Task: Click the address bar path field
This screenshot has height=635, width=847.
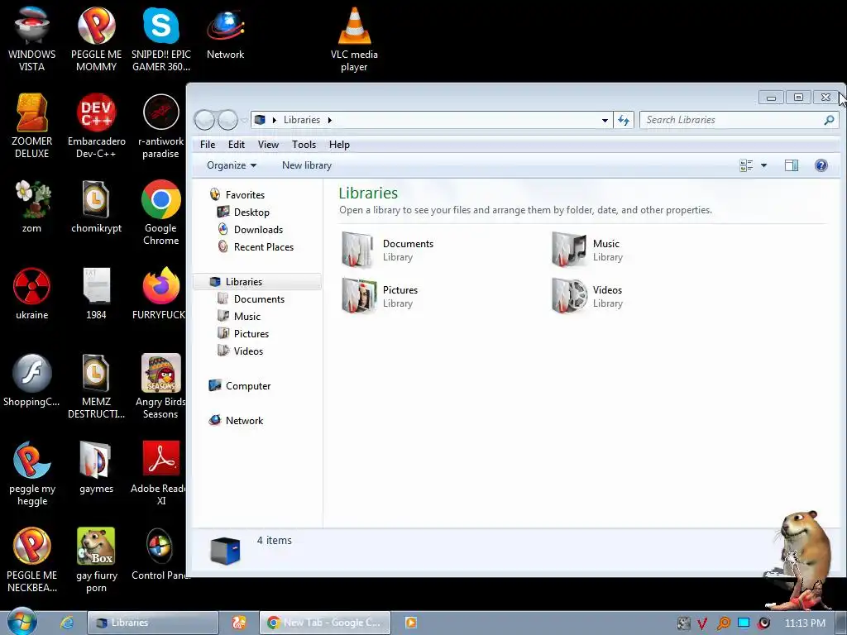Action: (432, 120)
